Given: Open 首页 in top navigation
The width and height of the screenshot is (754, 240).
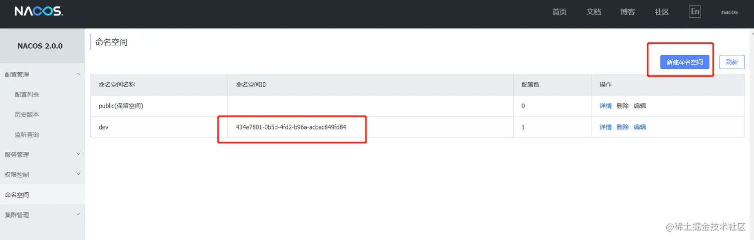Looking at the screenshot, I should click(x=560, y=12).
